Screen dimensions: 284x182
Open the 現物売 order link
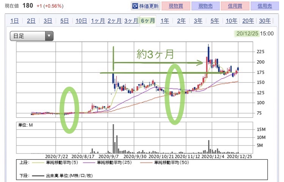[x=206, y=6]
